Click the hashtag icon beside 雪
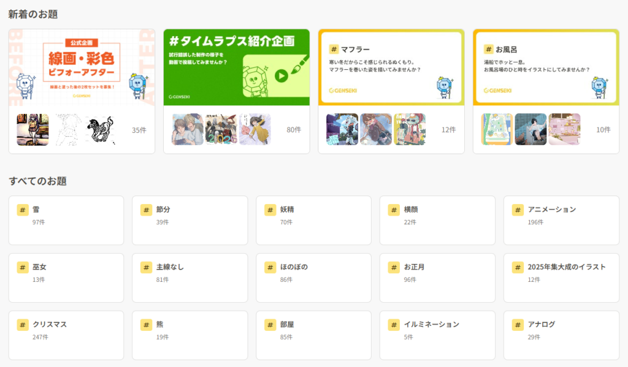This screenshot has height=367, width=628. tap(23, 210)
